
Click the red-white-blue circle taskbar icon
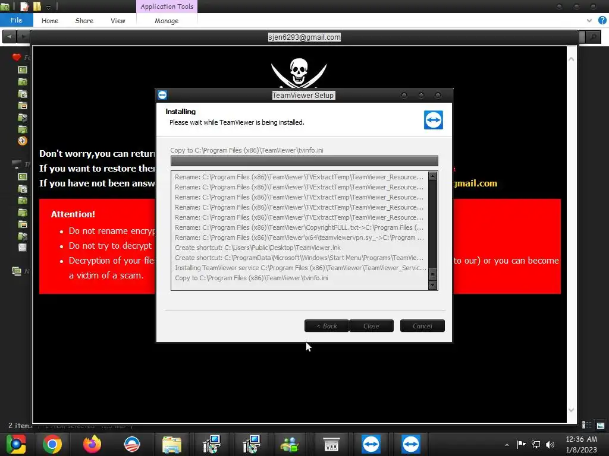132,444
